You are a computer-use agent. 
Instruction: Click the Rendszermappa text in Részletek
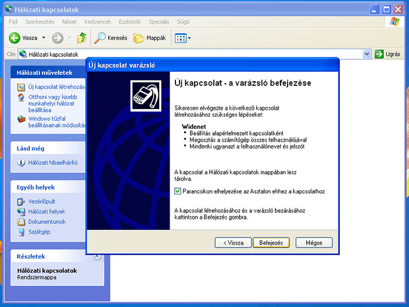point(37,277)
